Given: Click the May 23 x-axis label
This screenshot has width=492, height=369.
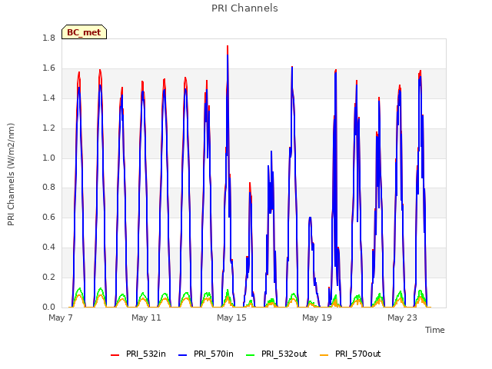Looking at the screenshot, I should pyautogui.click(x=402, y=317).
